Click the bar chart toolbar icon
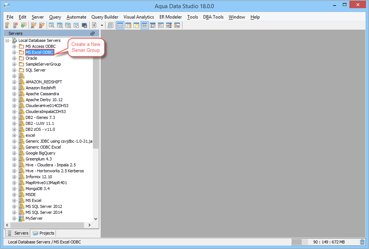The height and width of the screenshot is (249, 369). pos(177,25)
